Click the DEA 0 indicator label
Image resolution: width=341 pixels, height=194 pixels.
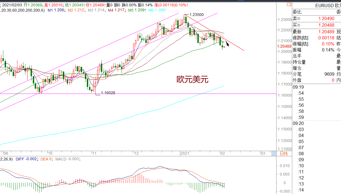tap(47, 159)
